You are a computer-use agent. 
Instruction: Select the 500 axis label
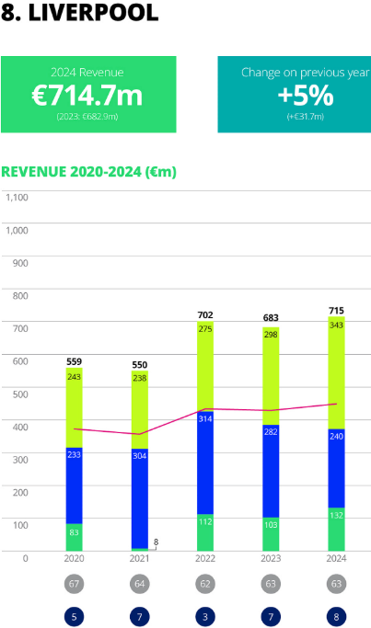[20, 394]
